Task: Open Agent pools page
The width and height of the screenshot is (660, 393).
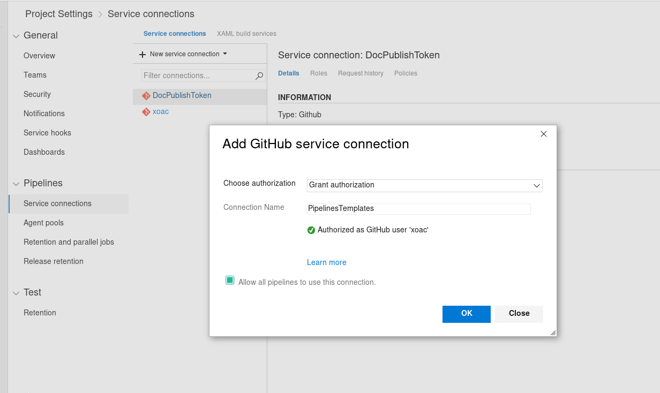Action: tap(43, 223)
